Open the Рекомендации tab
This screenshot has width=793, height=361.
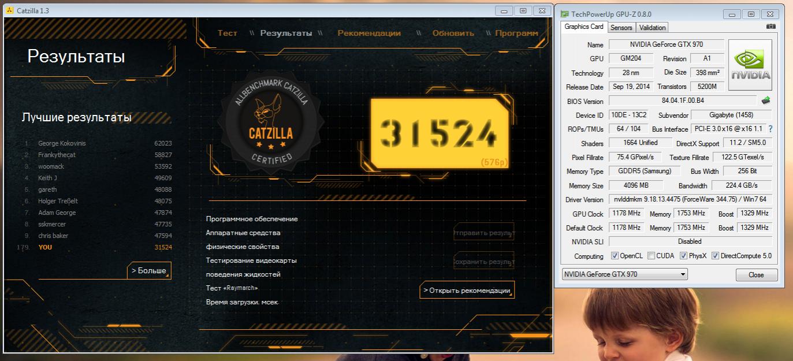click(369, 33)
